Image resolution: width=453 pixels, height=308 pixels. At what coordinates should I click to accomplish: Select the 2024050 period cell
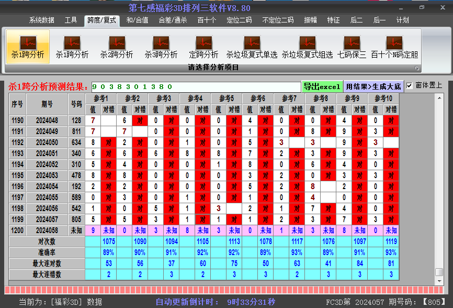coord(47,142)
